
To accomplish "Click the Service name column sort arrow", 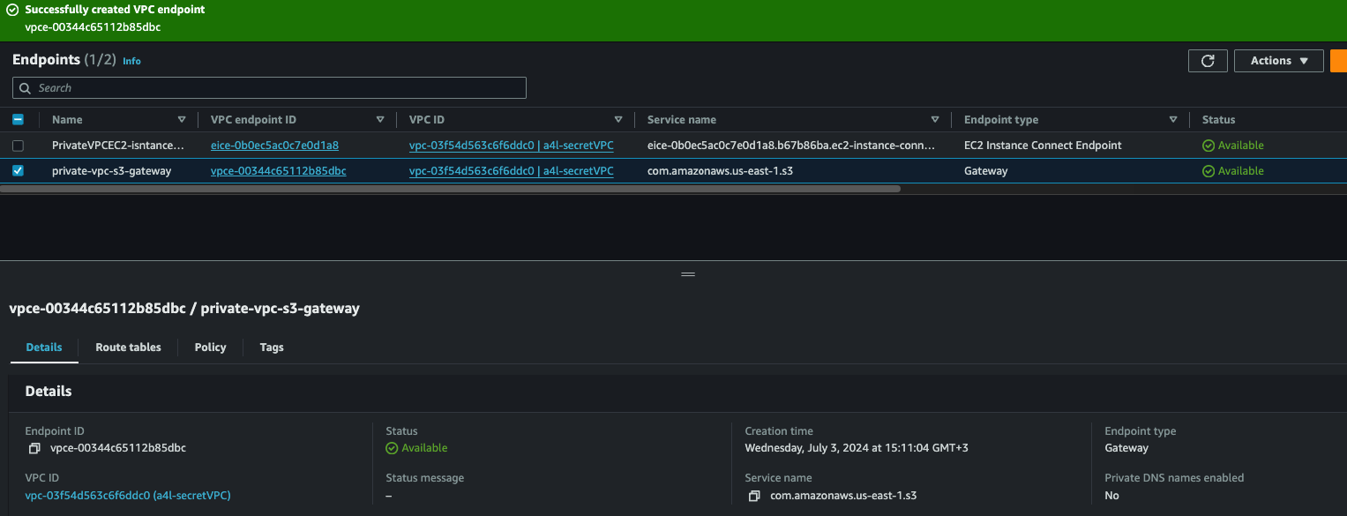I will (935, 120).
